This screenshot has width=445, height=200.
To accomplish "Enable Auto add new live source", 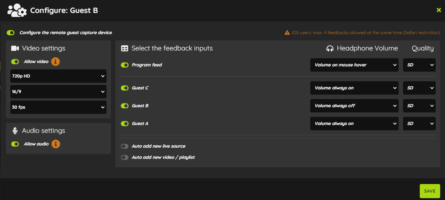I will tap(125, 147).
